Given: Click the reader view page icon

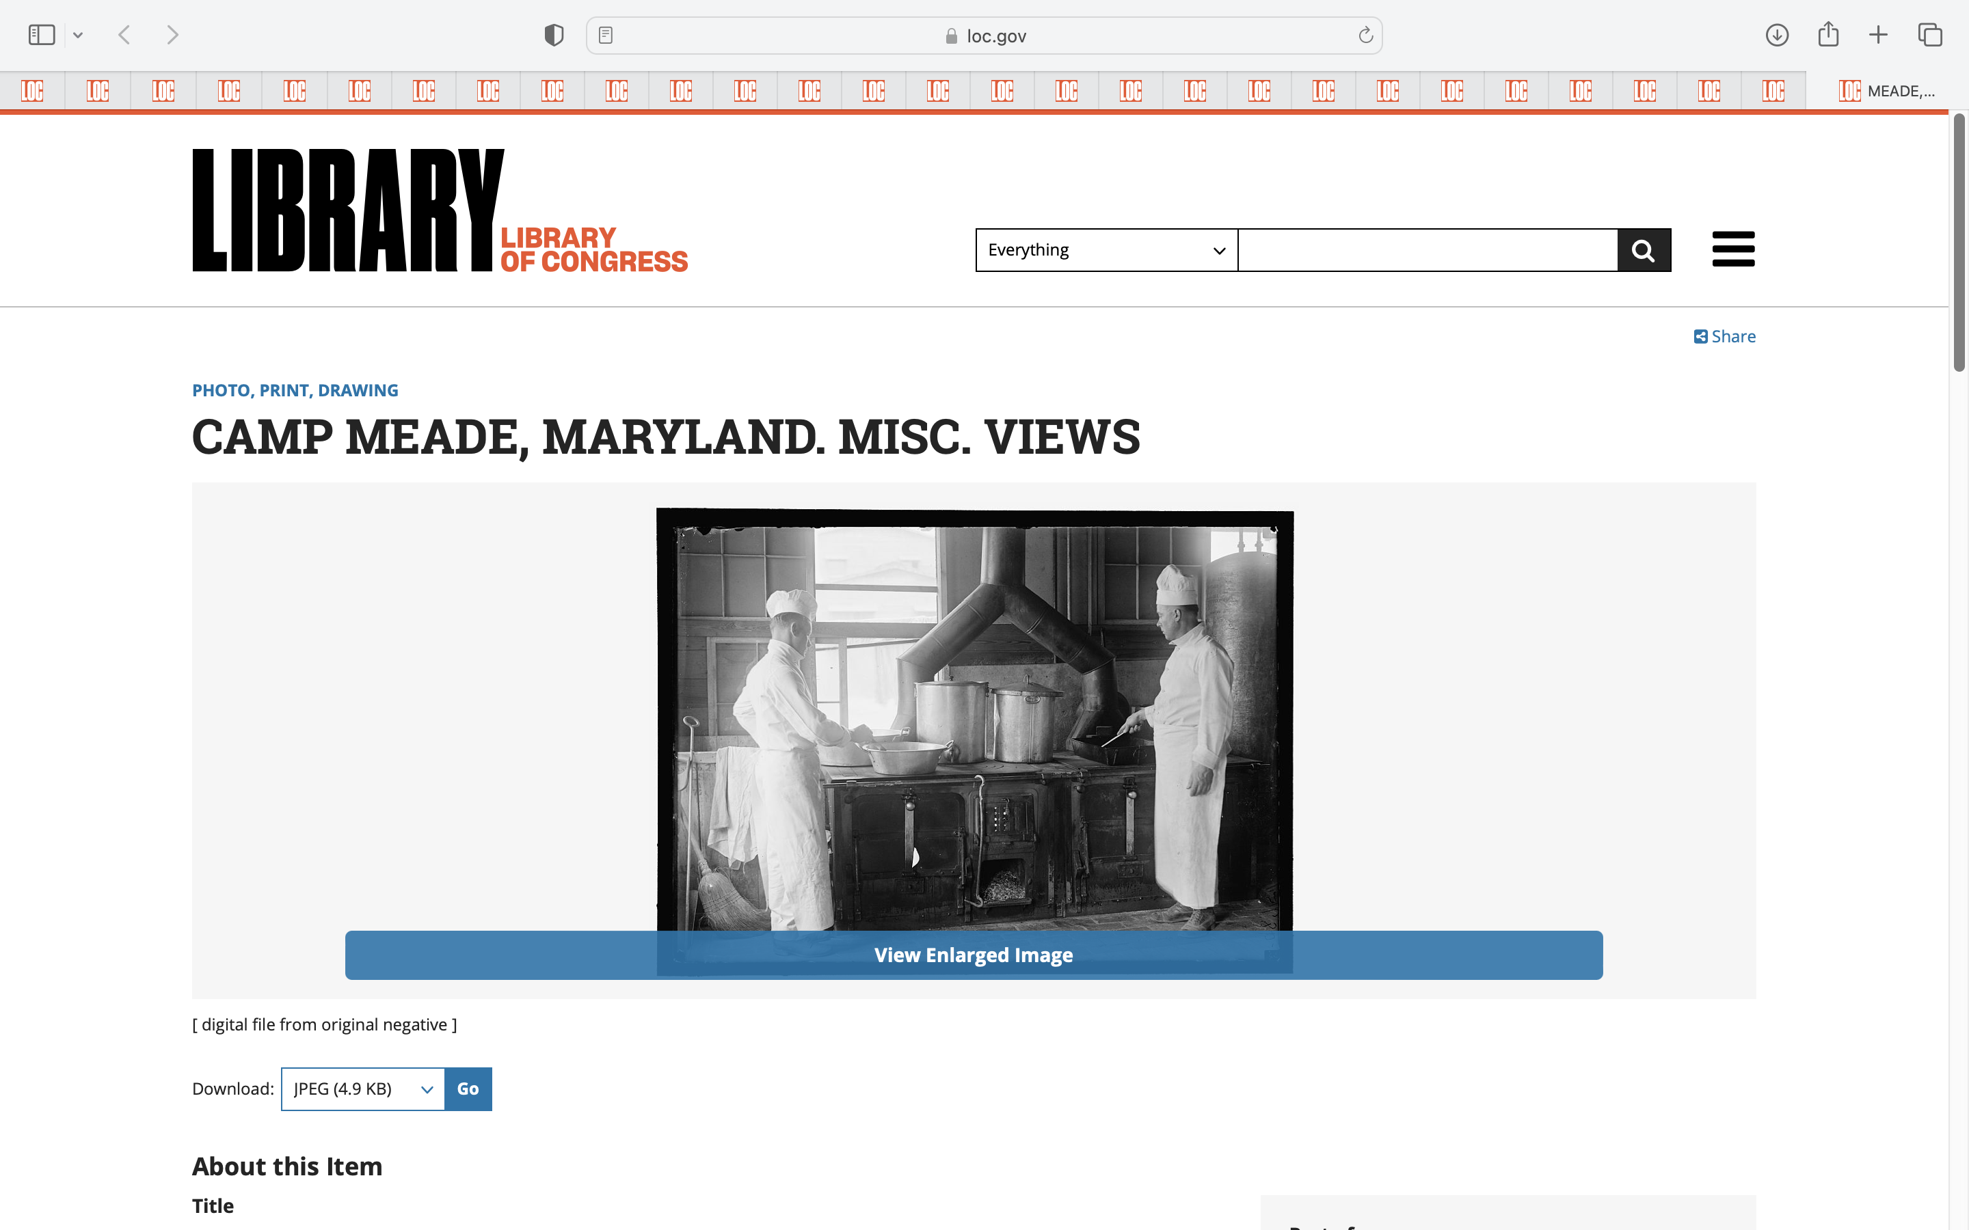Looking at the screenshot, I should (605, 35).
